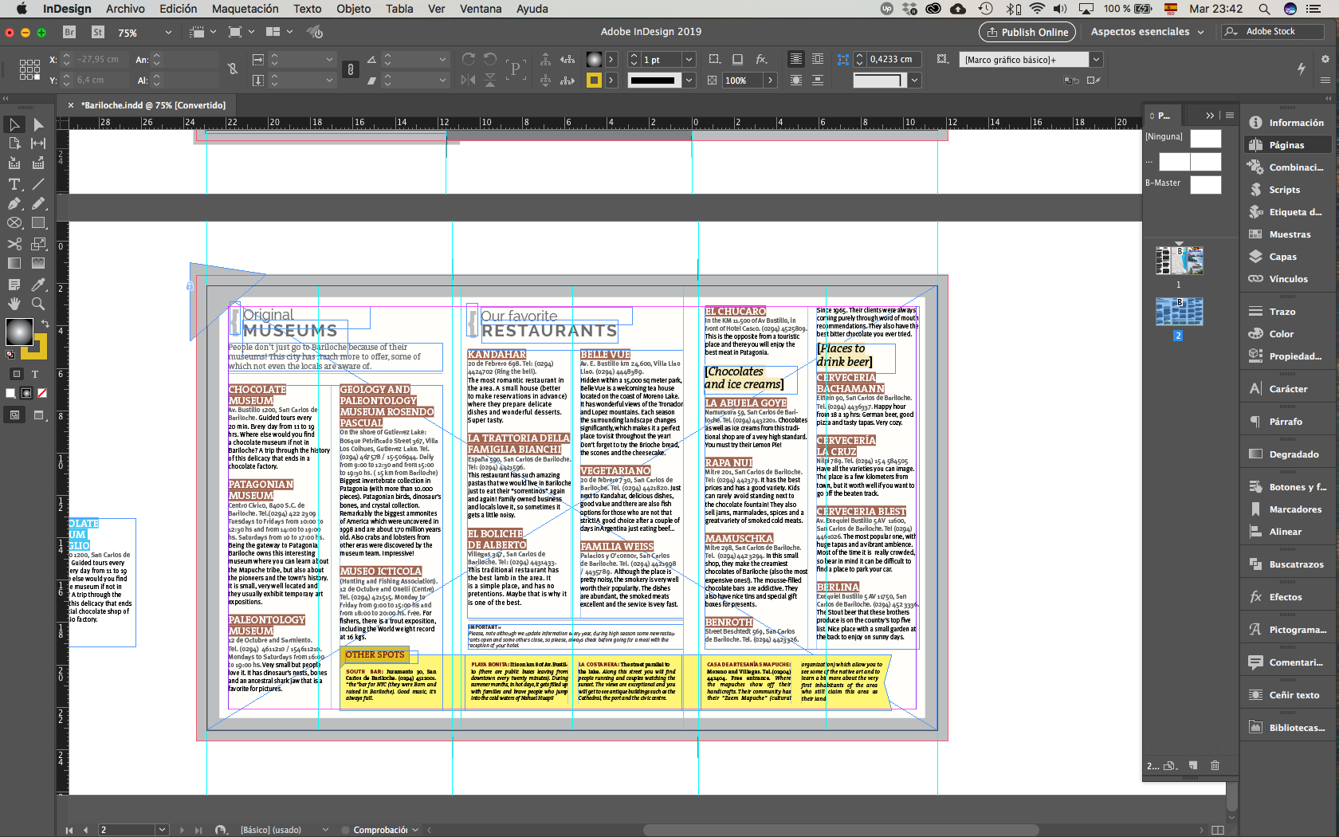Choose the Scissors tool
Viewport: 1339px width, 837px height.
(x=14, y=244)
